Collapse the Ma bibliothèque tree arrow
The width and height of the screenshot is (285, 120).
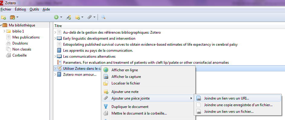pyautogui.click(x=1, y=25)
